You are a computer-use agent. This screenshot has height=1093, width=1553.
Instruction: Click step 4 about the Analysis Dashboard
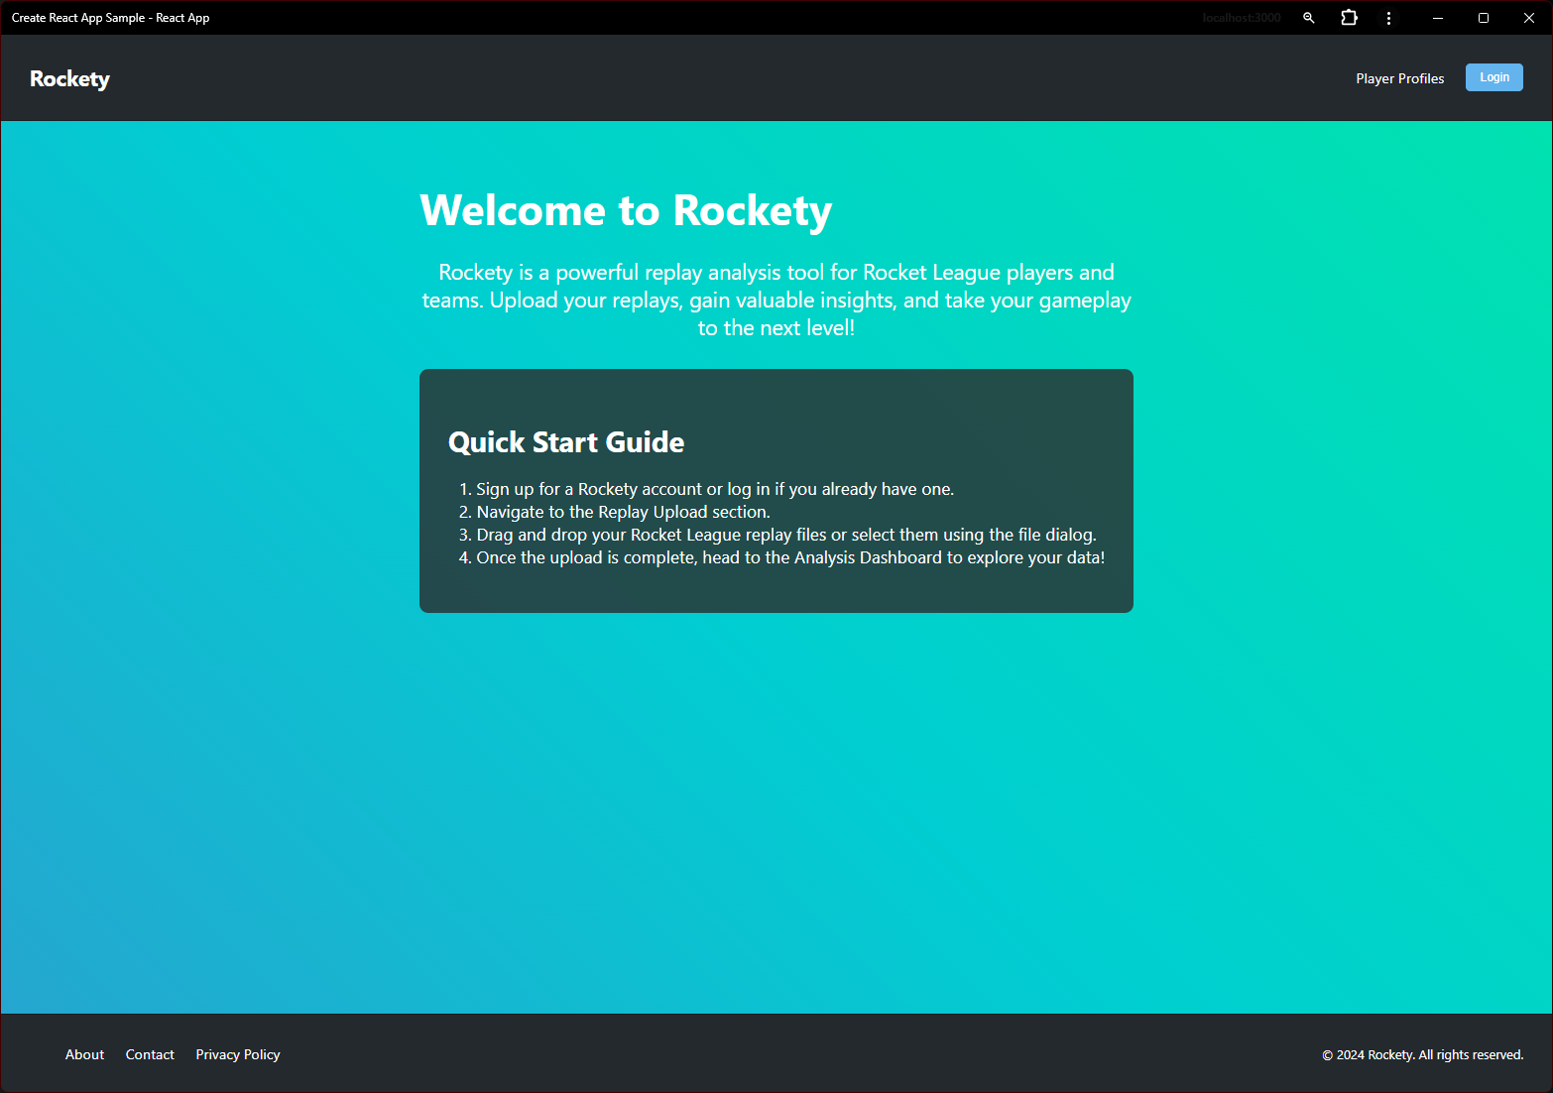pyautogui.click(x=790, y=557)
